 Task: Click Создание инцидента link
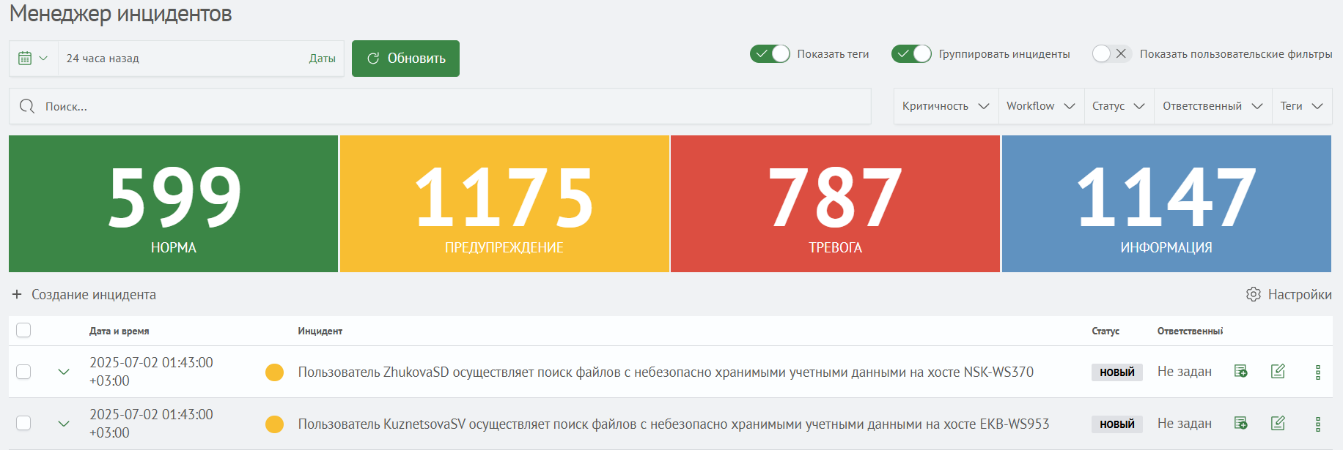click(x=94, y=294)
